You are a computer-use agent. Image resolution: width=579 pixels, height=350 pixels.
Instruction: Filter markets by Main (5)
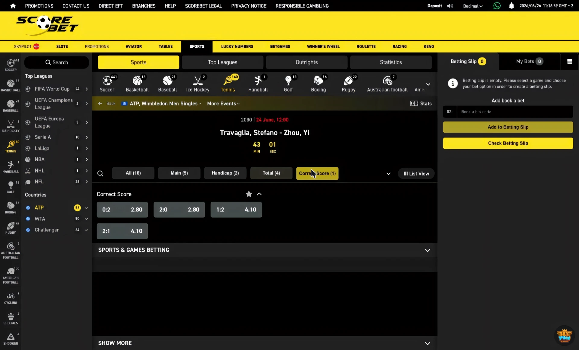(x=179, y=173)
